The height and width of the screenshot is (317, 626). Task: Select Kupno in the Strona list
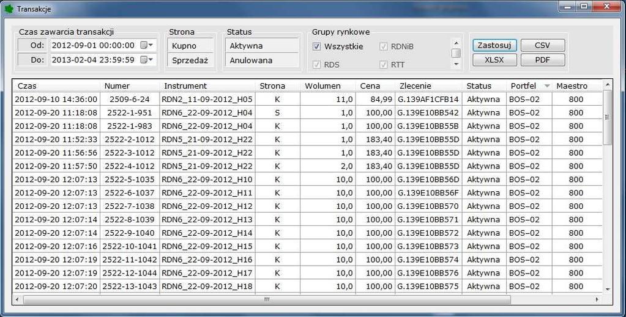(x=190, y=46)
